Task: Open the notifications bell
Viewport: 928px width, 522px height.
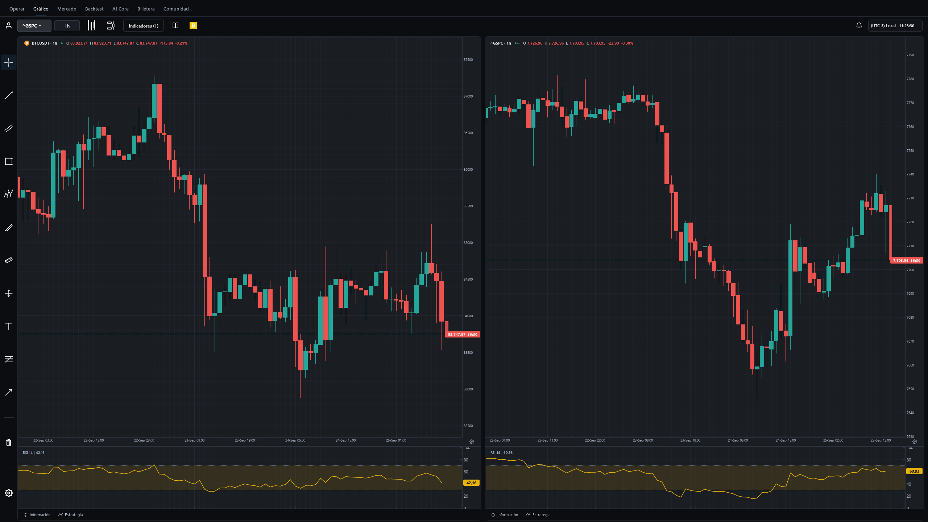Action: tap(859, 25)
